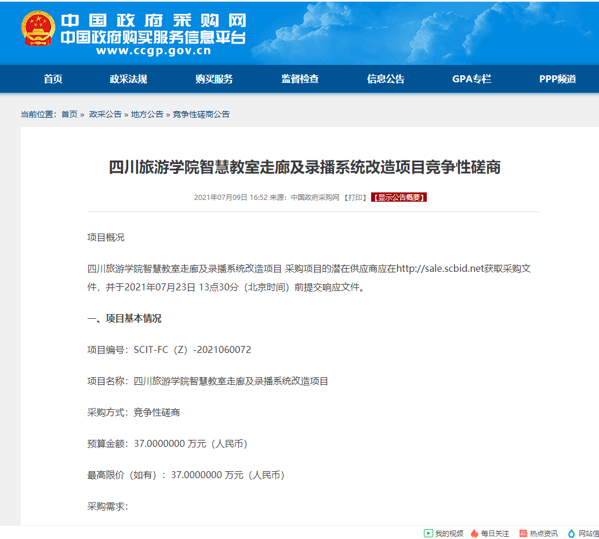Open the 政采法规 navigation item
Screen dimensions: 599x539
coord(128,79)
